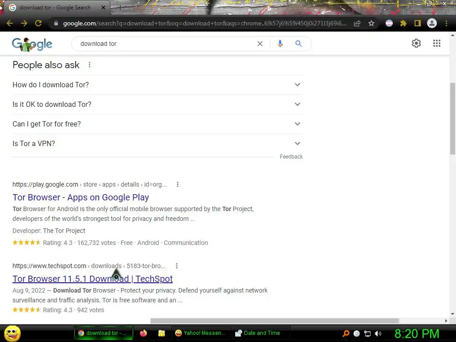Open network tray icon
This screenshot has height=342, width=456.
click(x=367, y=334)
